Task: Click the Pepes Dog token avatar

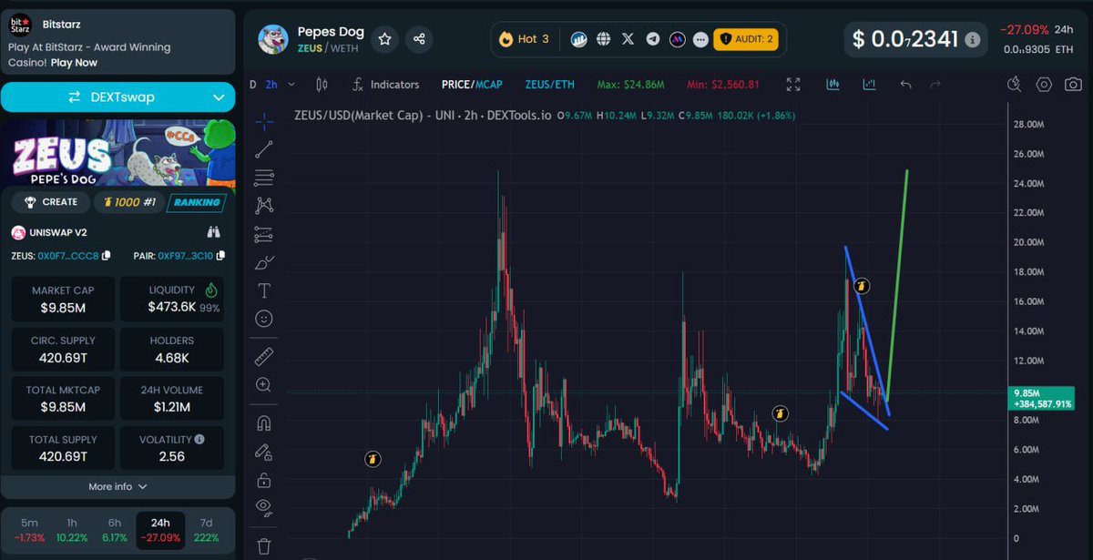Action: [273, 39]
